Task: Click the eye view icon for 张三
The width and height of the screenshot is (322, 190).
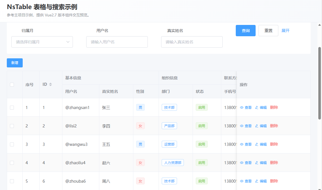Action: (x=242, y=108)
